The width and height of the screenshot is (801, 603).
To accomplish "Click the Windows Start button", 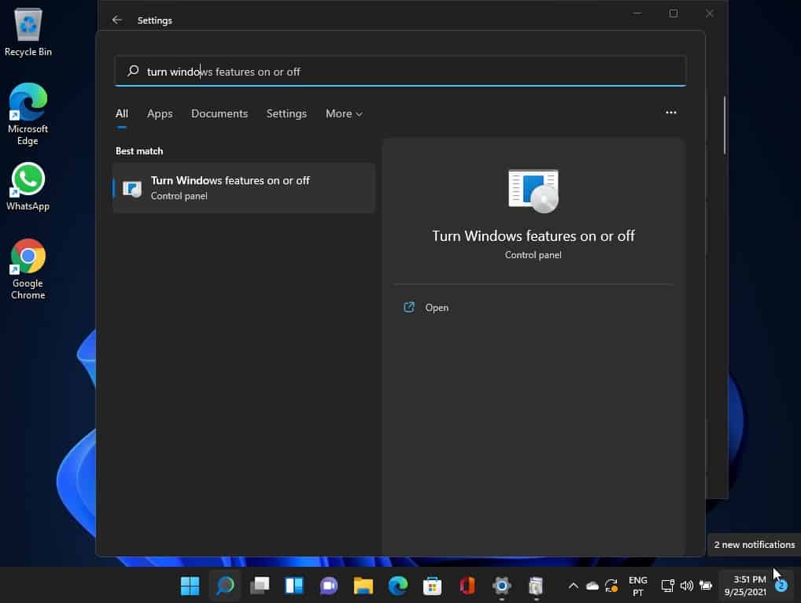I will 190,586.
